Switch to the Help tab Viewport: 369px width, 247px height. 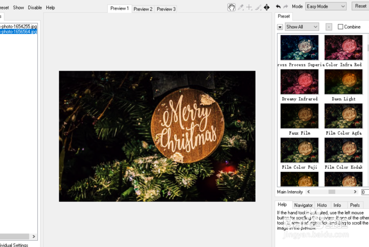click(x=282, y=205)
